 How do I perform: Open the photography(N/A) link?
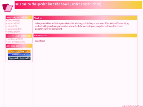(x=14, y=32)
